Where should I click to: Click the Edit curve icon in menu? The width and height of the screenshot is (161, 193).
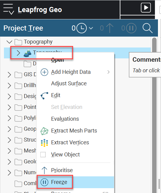(44, 96)
